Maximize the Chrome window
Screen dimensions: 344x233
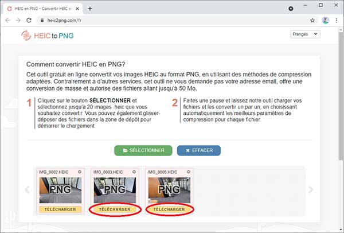(x=320, y=5)
